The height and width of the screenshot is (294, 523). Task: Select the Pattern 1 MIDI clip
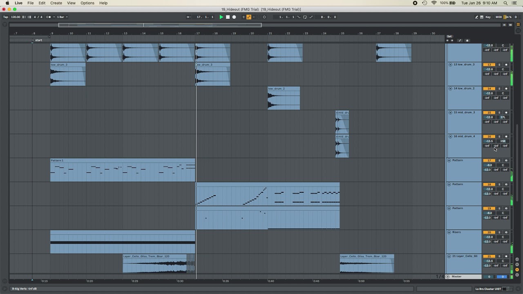123,170
